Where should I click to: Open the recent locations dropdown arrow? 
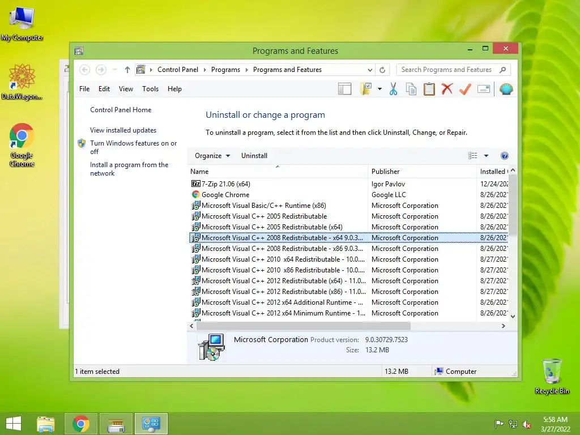click(x=114, y=70)
